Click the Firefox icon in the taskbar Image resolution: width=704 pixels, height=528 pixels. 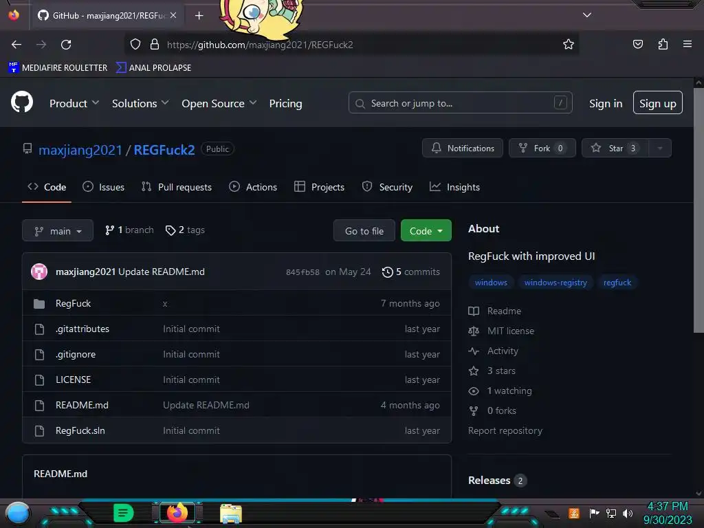point(177,513)
